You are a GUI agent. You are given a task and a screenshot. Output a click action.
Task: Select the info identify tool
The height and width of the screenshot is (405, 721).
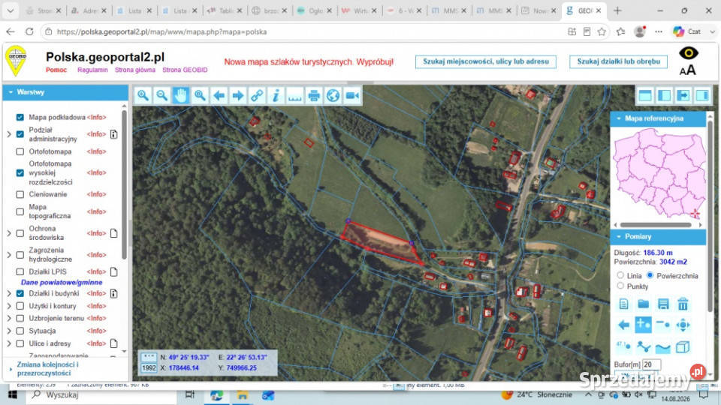276,95
